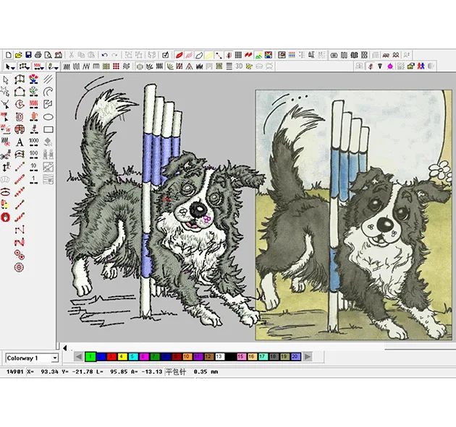Click the Print icon in the toolbar
The width and height of the screenshot is (456, 427).
click(38, 55)
